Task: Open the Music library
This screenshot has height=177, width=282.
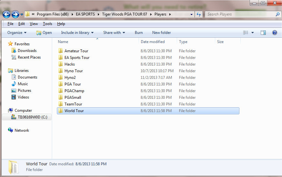Action: tap(23, 84)
